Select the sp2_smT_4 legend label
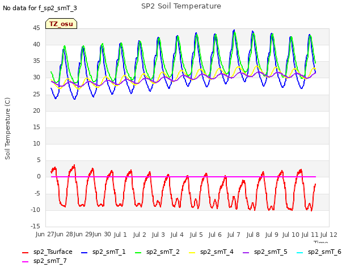The height and width of the screenshot is (272, 363). [217, 252]
